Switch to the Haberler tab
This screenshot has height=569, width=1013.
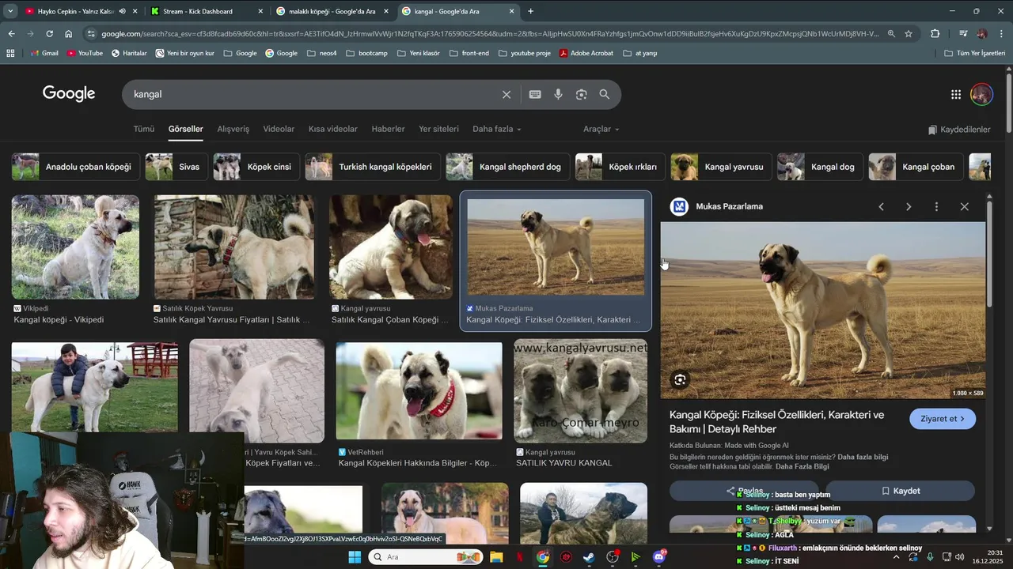388,129
